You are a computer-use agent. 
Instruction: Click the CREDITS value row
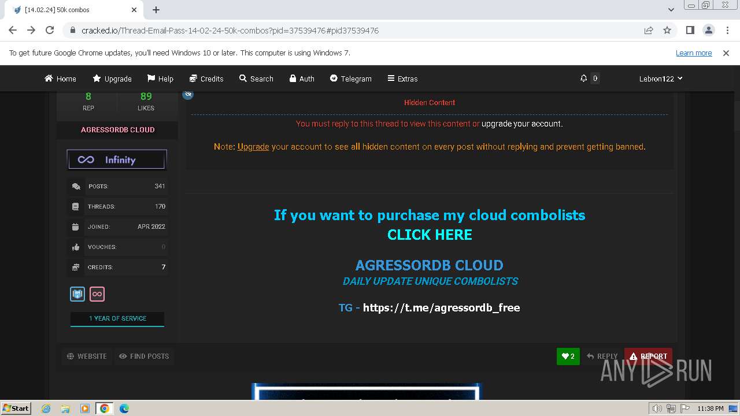point(117,267)
